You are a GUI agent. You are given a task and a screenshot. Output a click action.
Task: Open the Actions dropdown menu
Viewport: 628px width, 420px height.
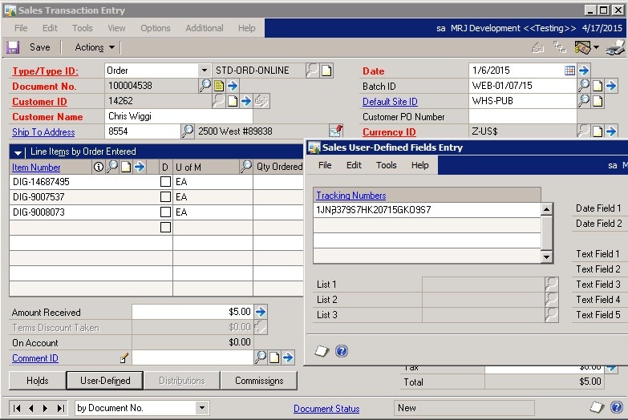coord(95,47)
